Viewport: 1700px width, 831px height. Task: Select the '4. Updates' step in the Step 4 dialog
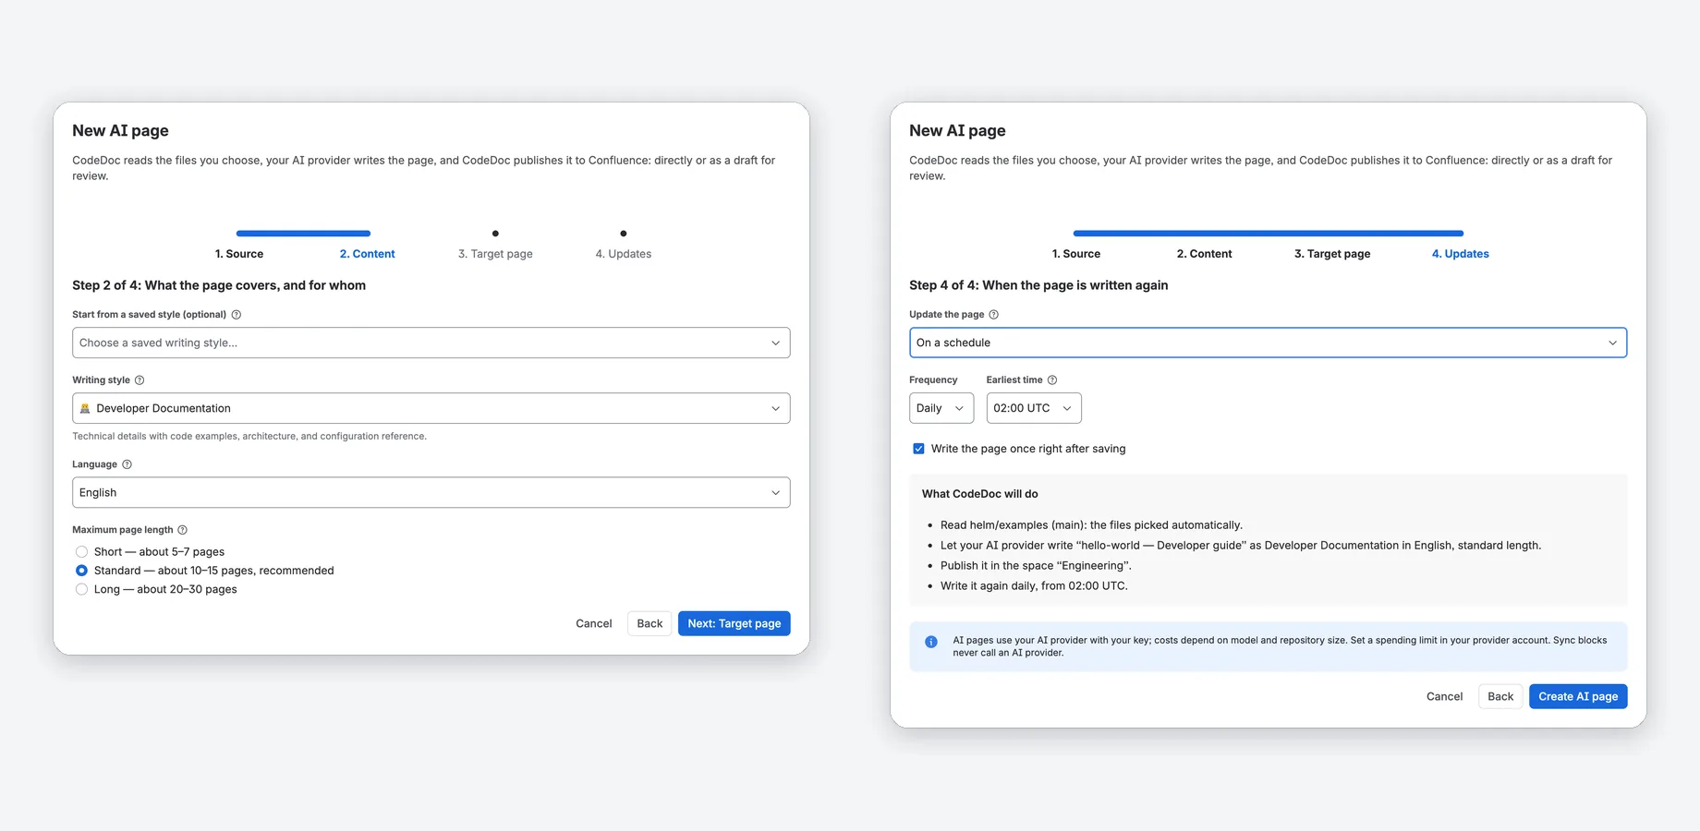[x=1461, y=254]
